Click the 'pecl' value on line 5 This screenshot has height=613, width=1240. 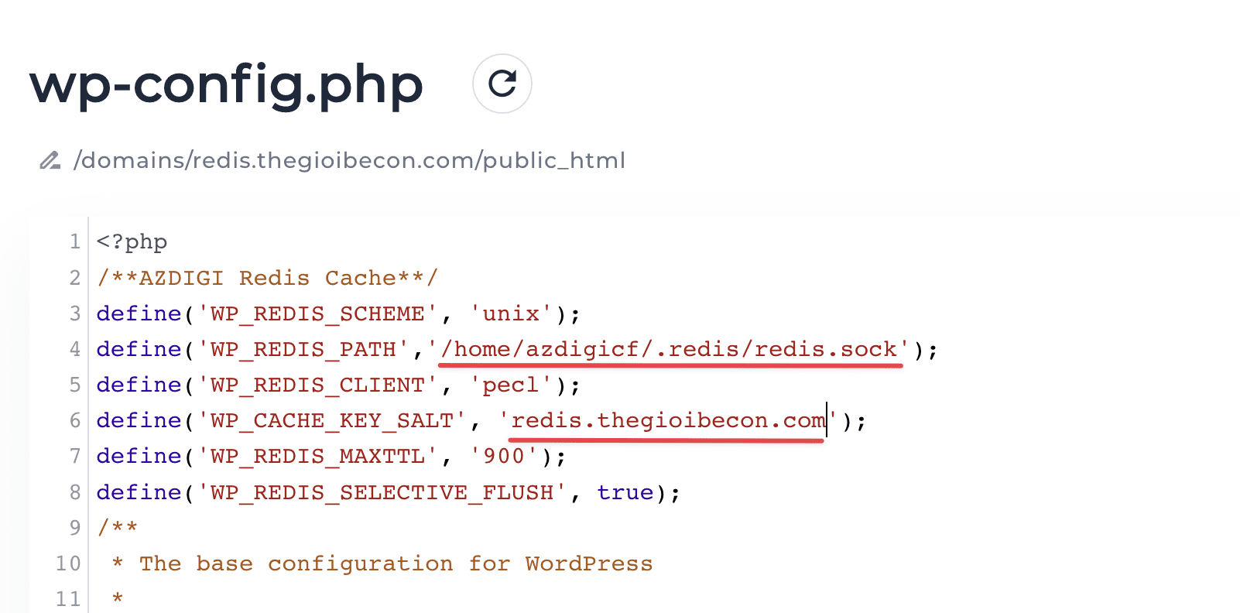coord(511,385)
